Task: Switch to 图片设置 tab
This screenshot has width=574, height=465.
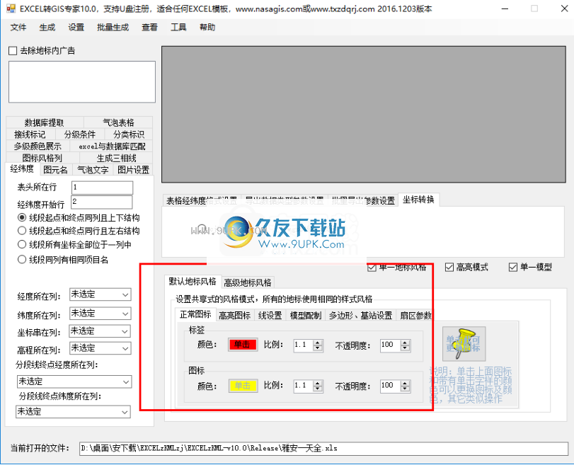Action: [133, 170]
